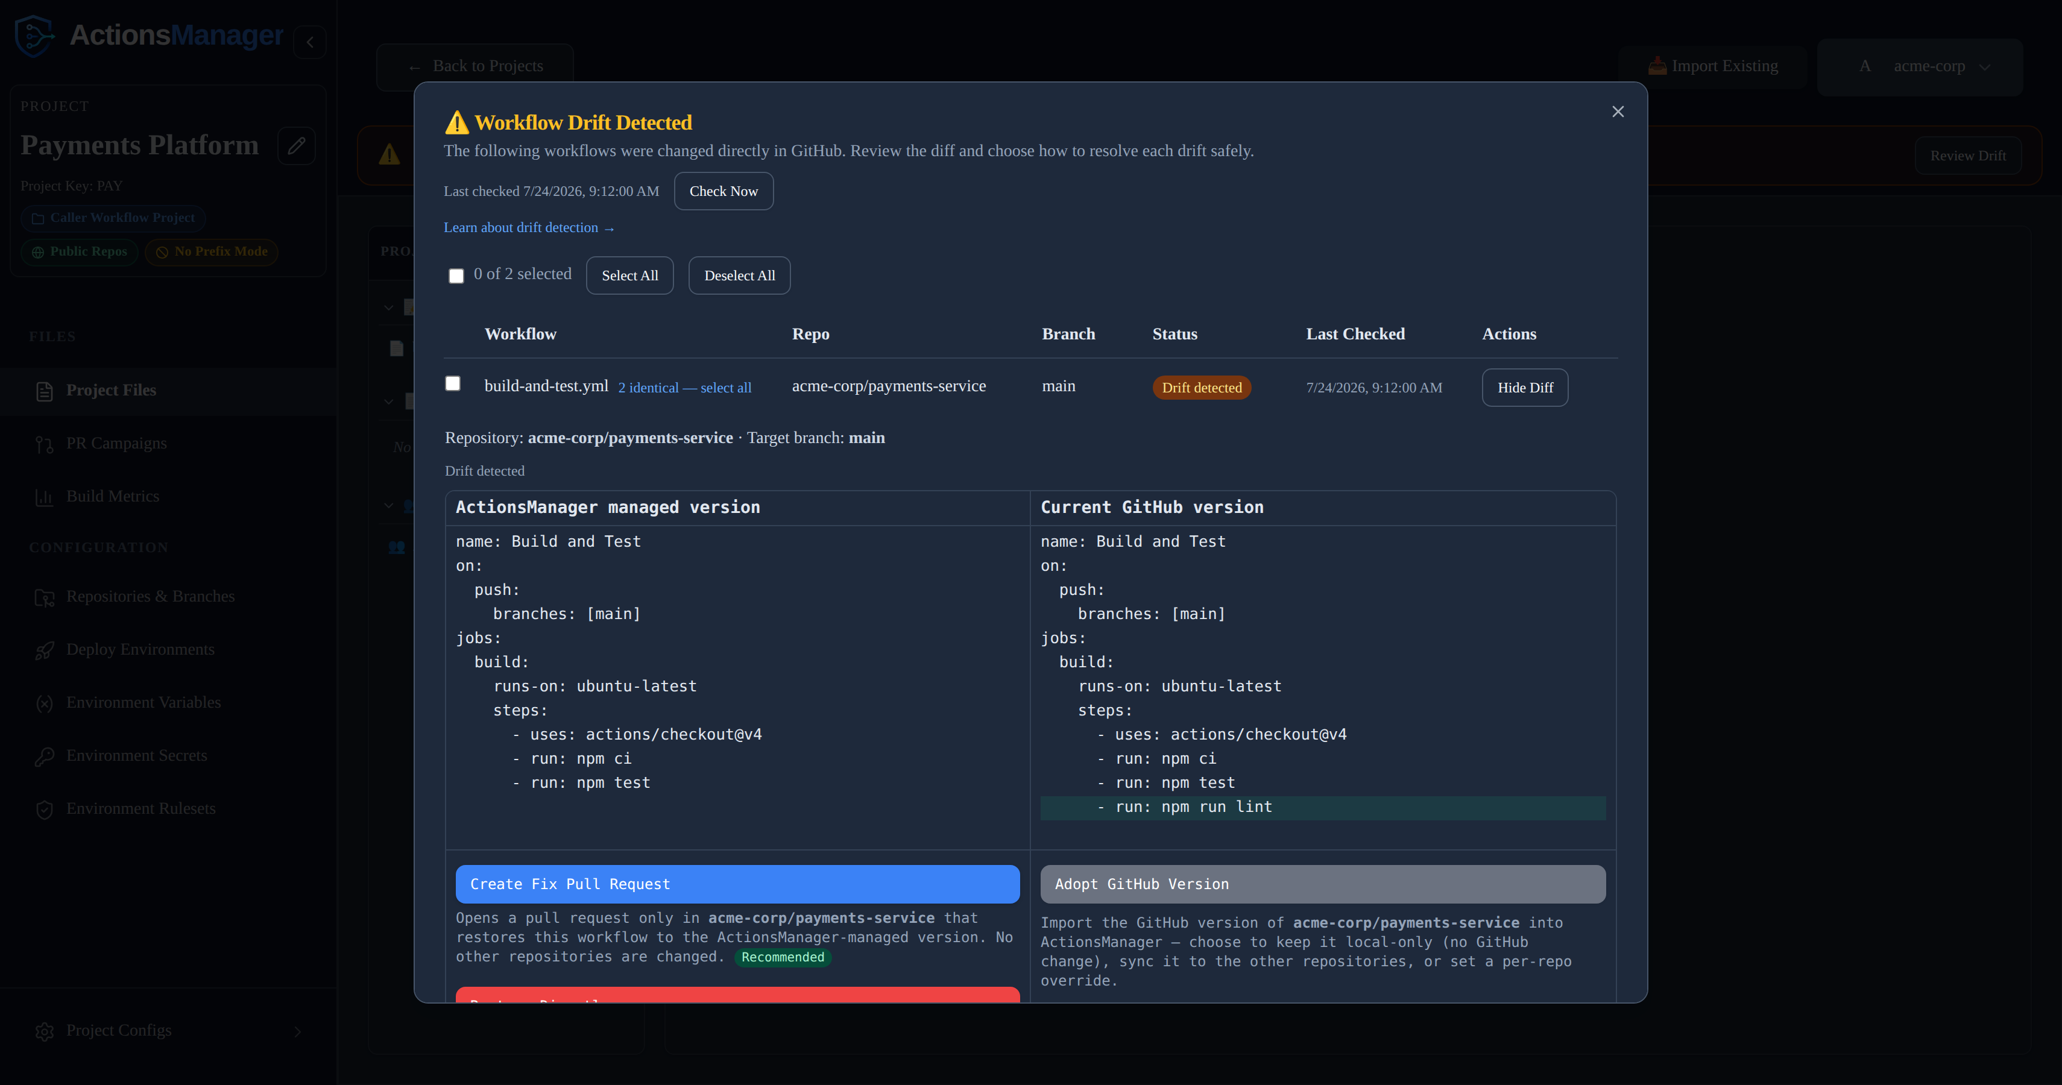Image resolution: width=2062 pixels, height=1085 pixels.
Task: Click Project Configs gear icon
Action: pyautogui.click(x=45, y=1031)
